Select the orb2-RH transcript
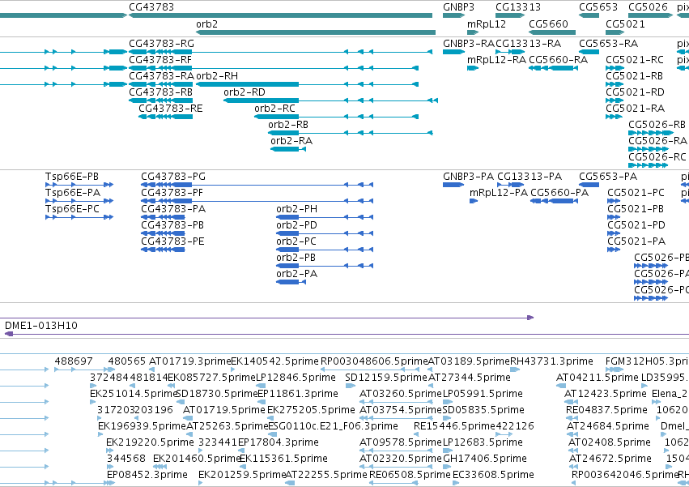This screenshot has width=689, height=487. click(x=307, y=84)
